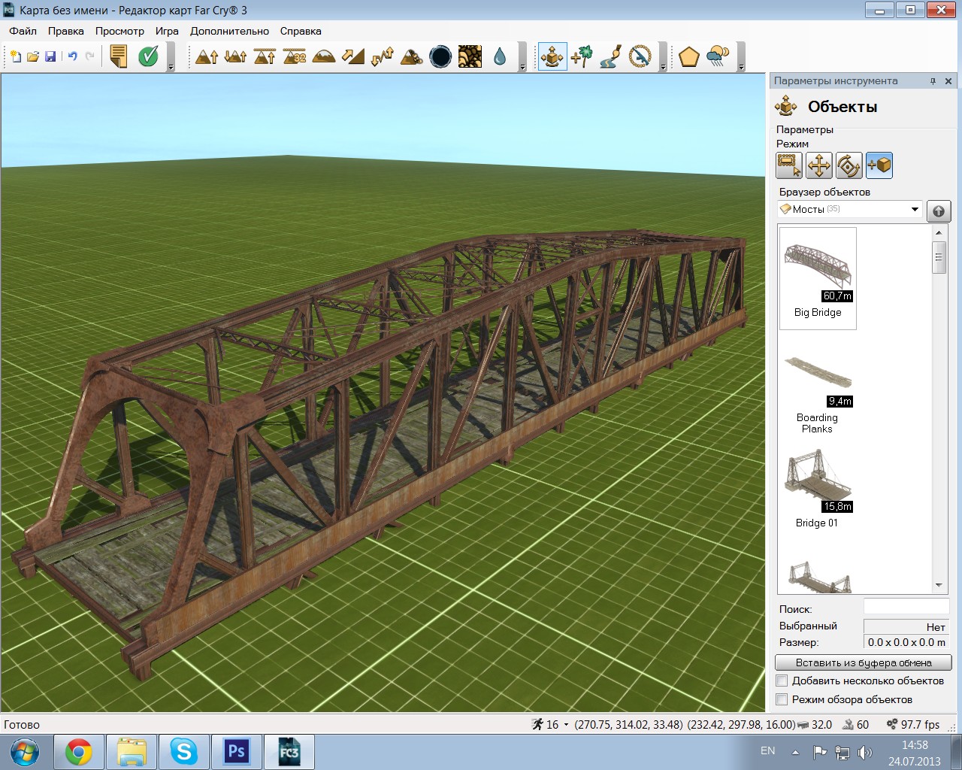Click the green checkmark validate map icon
The width and height of the screenshot is (962, 770).
(149, 57)
